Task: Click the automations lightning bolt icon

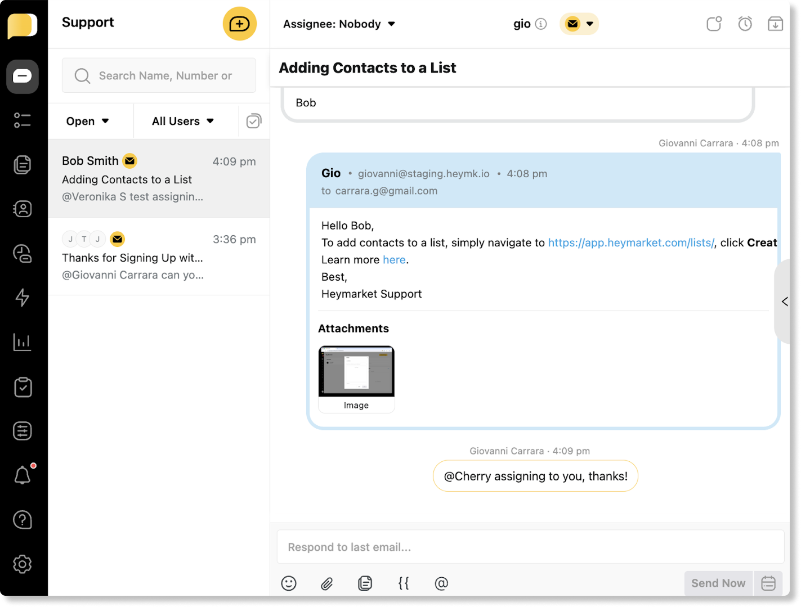Action: click(x=23, y=298)
